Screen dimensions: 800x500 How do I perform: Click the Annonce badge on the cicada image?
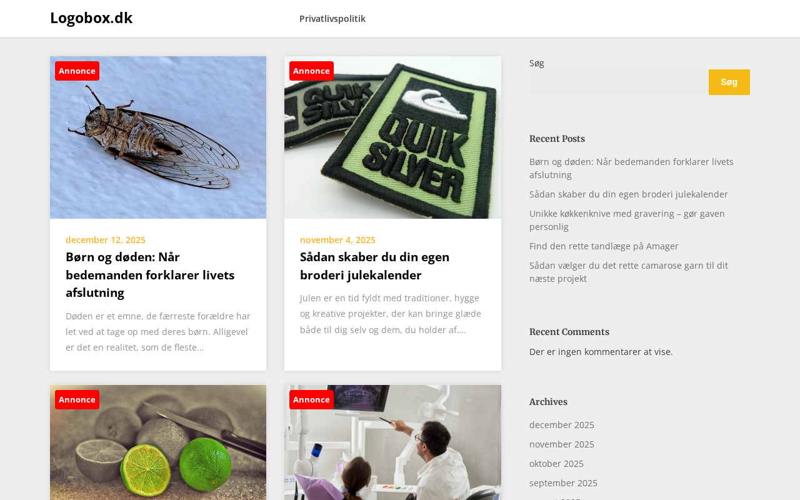[x=77, y=71]
